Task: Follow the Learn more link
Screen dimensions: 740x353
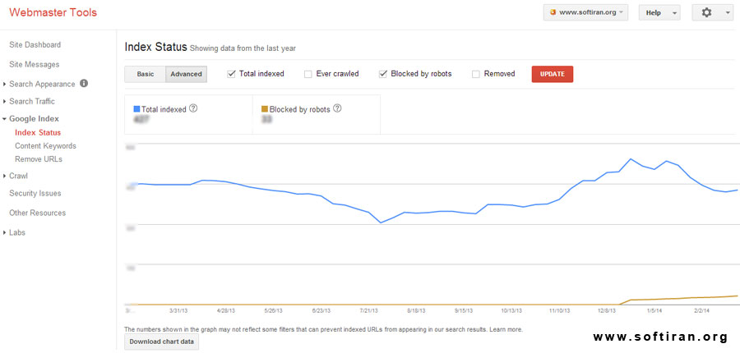Action: pyautogui.click(x=506, y=329)
